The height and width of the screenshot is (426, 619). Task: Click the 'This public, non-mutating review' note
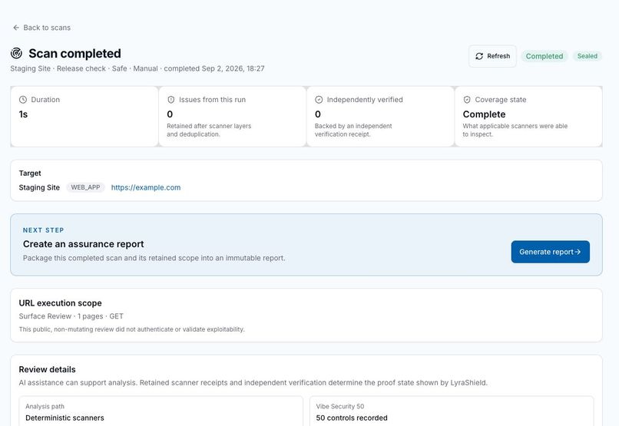point(132,329)
